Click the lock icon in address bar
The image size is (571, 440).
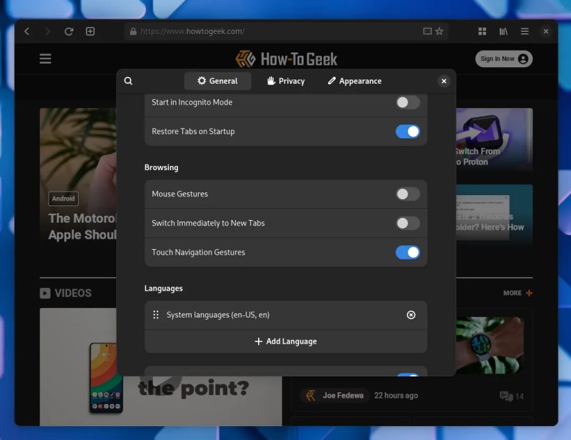click(x=134, y=32)
